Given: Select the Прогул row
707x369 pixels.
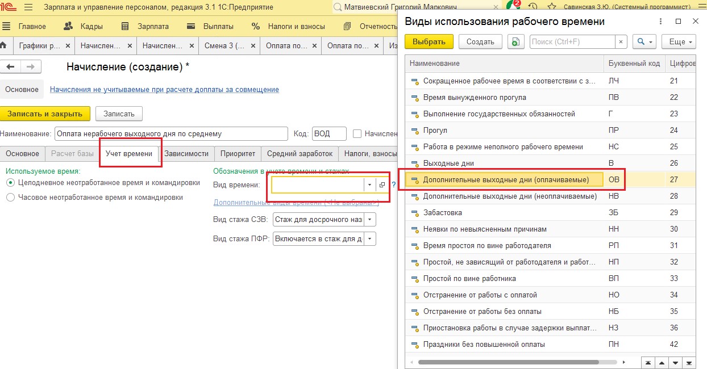Looking at the screenshot, I should point(550,130).
